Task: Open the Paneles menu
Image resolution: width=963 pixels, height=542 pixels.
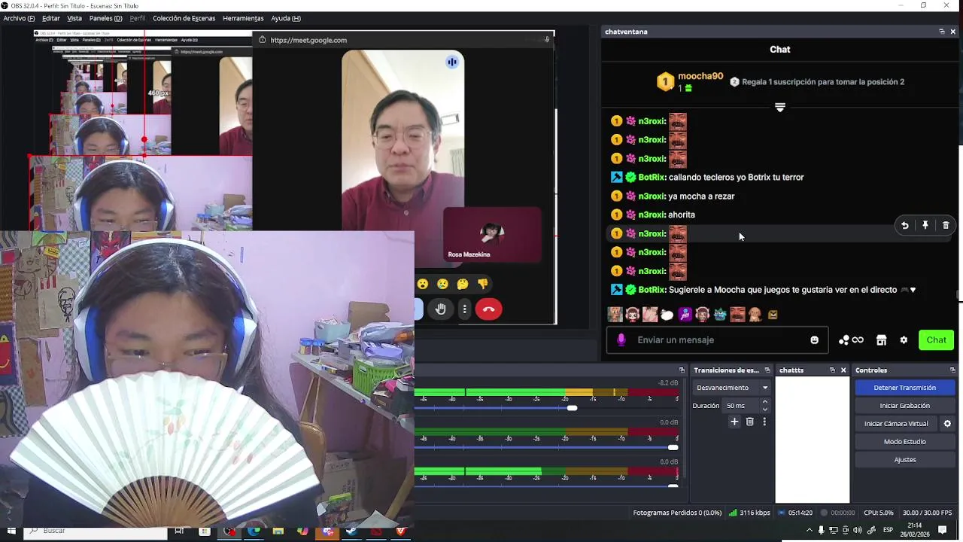Action: click(x=105, y=18)
